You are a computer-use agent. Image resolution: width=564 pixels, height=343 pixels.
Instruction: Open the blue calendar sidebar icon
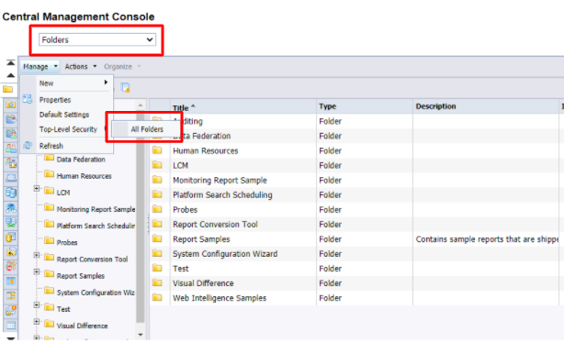click(x=11, y=282)
